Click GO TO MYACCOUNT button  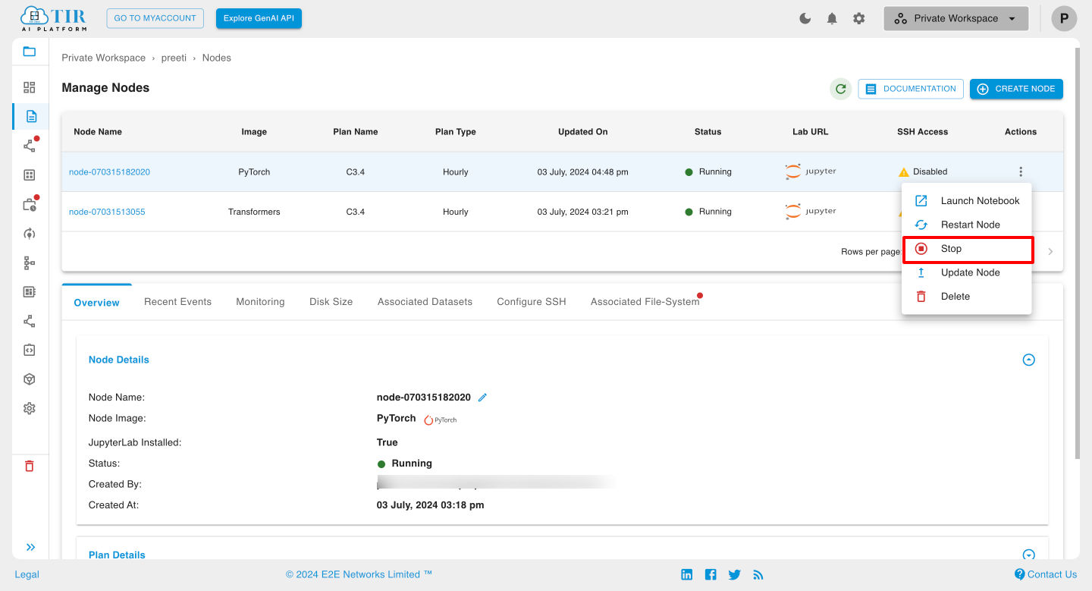tap(155, 18)
